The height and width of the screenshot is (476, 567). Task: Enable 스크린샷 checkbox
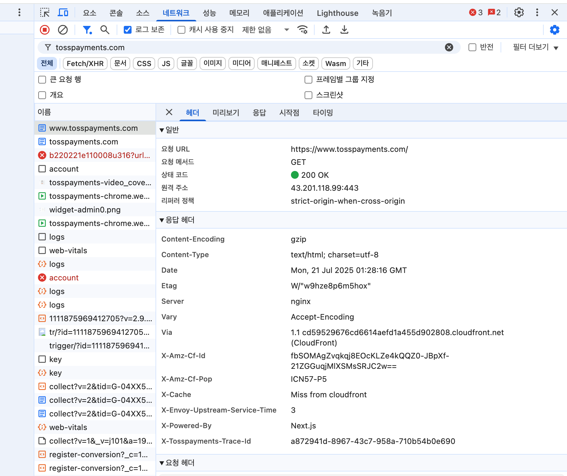coord(308,95)
